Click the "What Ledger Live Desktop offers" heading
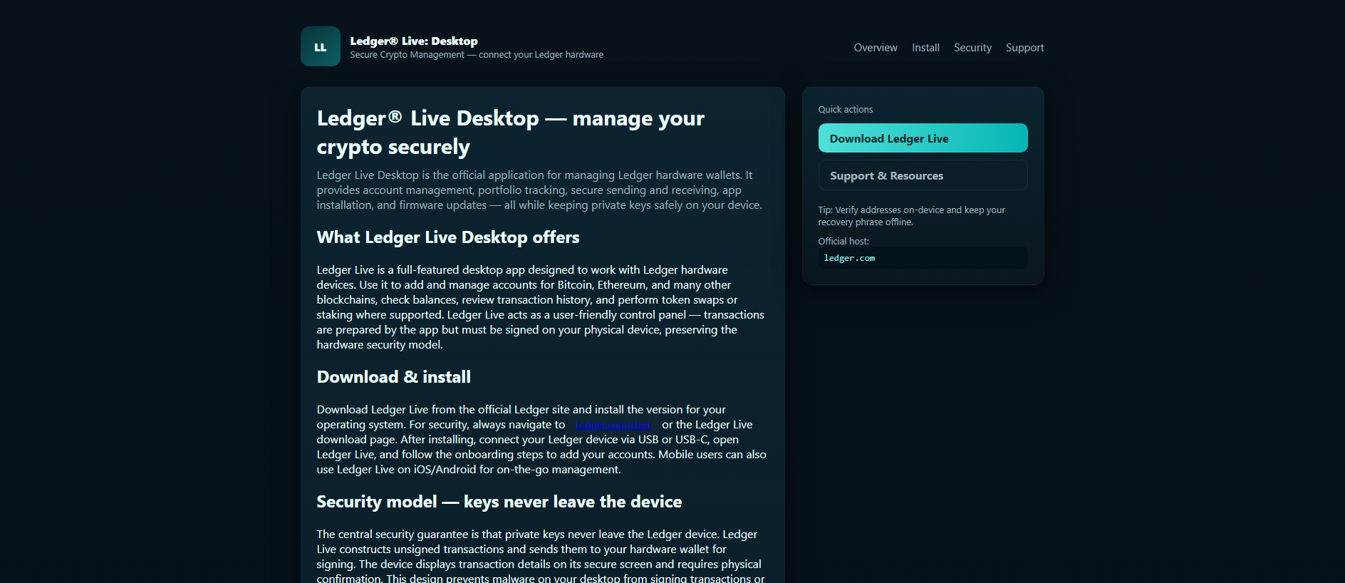This screenshot has width=1345, height=583. (448, 237)
